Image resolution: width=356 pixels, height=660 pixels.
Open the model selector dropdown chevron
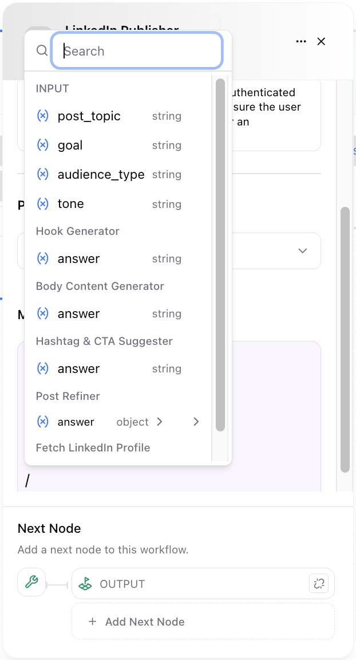(x=303, y=251)
